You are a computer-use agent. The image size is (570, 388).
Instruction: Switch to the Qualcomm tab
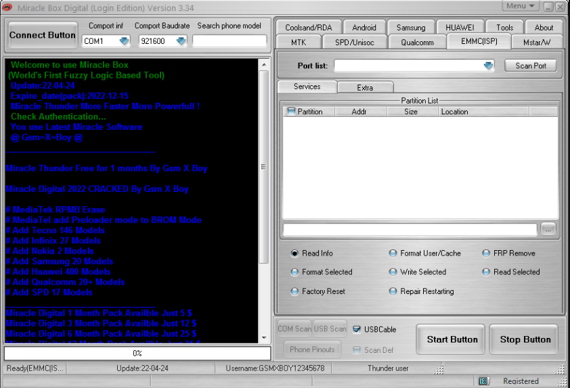pos(417,42)
